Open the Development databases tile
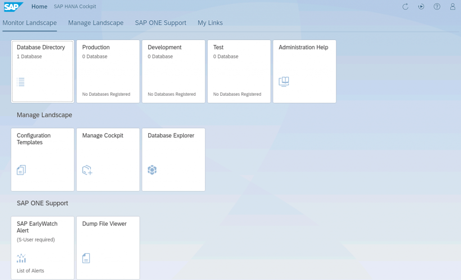461x280 pixels. (x=173, y=71)
